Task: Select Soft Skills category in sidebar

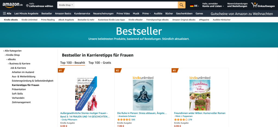Action: (17, 94)
